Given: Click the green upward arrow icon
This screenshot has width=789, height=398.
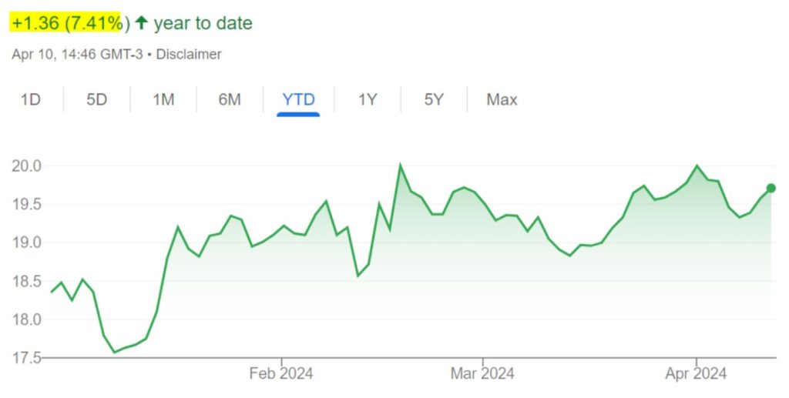Looking at the screenshot, I should (x=142, y=22).
